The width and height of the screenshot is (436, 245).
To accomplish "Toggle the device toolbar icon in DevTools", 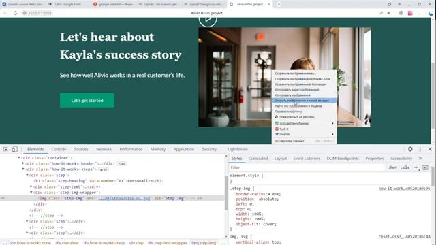I will point(15,149).
